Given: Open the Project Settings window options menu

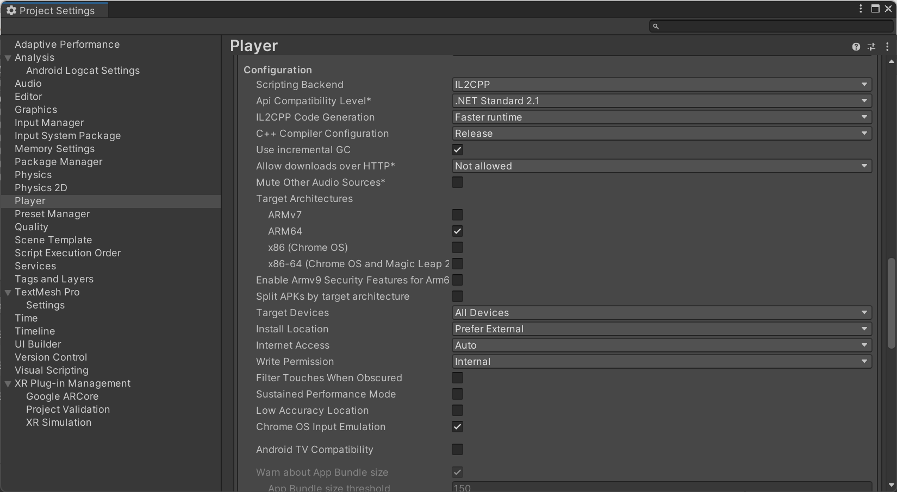Looking at the screenshot, I should [x=861, y=9].
